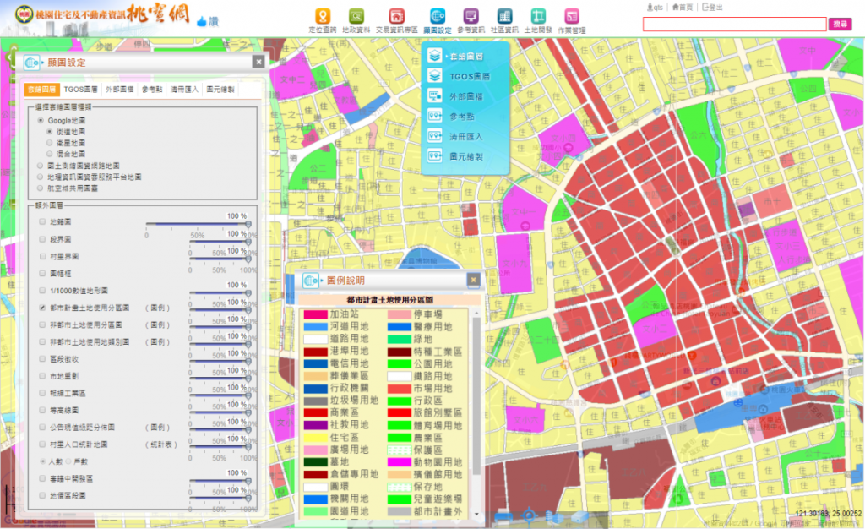Click the opacity slider for 市地重劃
The height and width of the screenshot is (529, 865).
tap(220, 379)
